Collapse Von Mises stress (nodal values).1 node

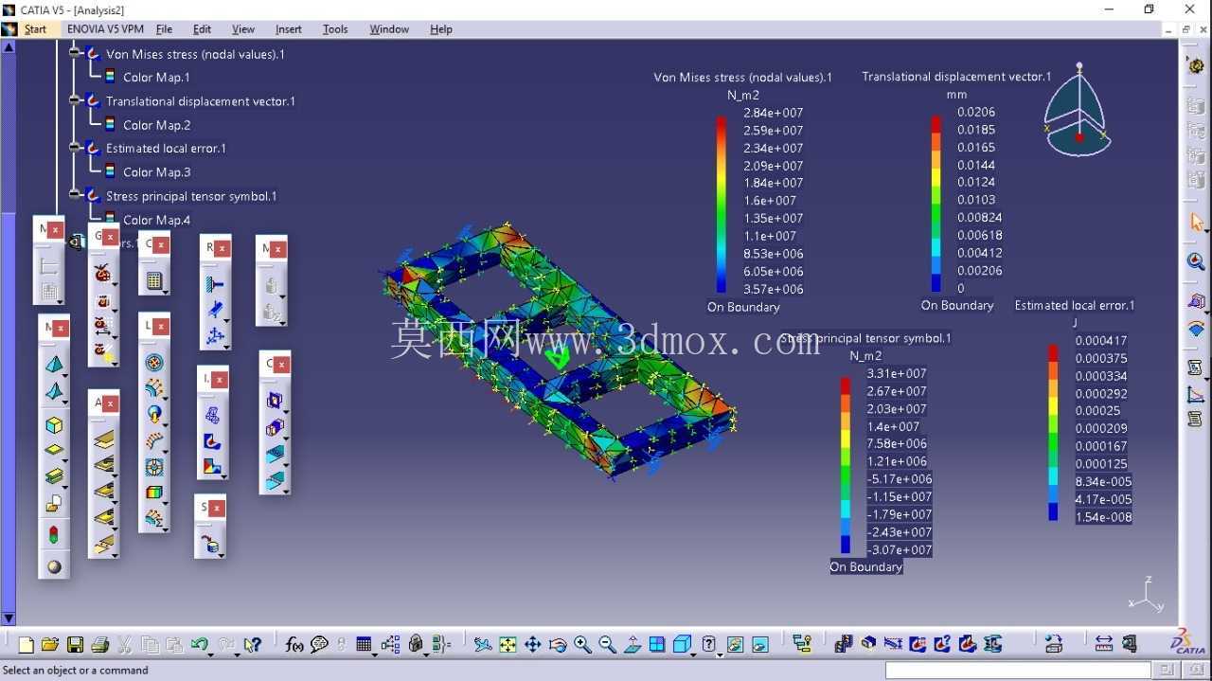(x=75, y=53)
